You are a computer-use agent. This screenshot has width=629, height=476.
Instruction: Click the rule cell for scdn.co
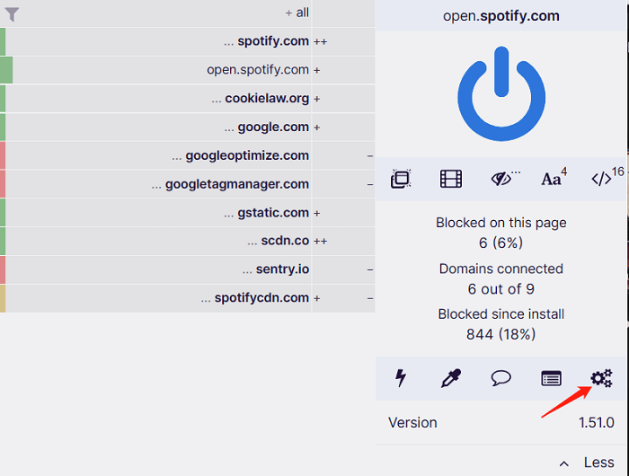[343, 241]
